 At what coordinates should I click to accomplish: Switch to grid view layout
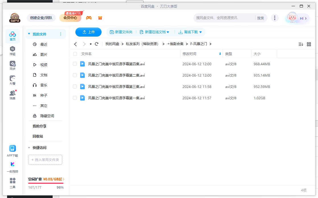[309, 44]
